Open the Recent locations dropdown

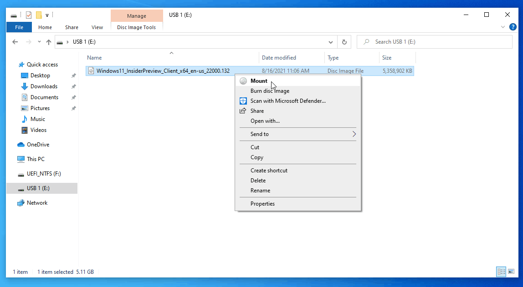click(x=39, y=42)
